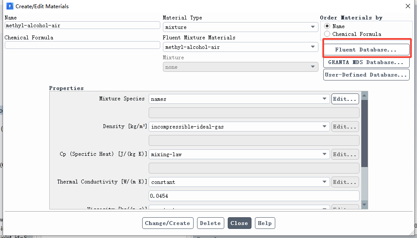Click the properties scrollbar down arrow

pyautogui.click(x=364, y=205)
